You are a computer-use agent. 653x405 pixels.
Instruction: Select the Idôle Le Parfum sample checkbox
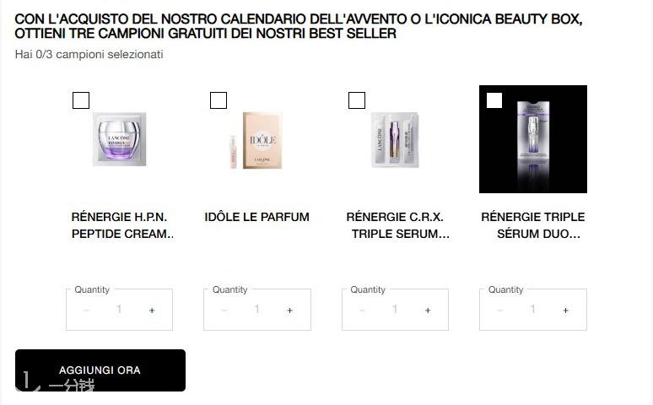coord(219,100)
